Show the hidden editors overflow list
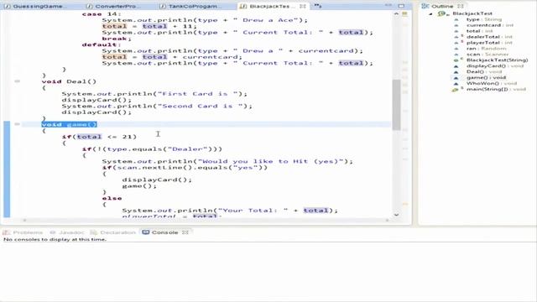Image resolution: width=537 pixels, height=302 pixels. click(x=318, y=6)
